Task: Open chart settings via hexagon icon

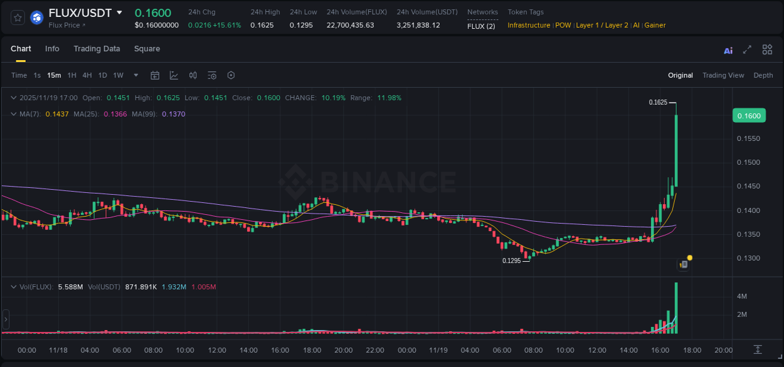Action: pos(230,75)
